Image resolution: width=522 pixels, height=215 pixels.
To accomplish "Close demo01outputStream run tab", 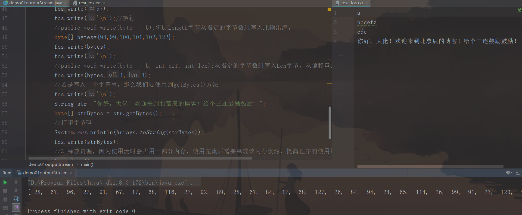I will click(x=71, y=173).
